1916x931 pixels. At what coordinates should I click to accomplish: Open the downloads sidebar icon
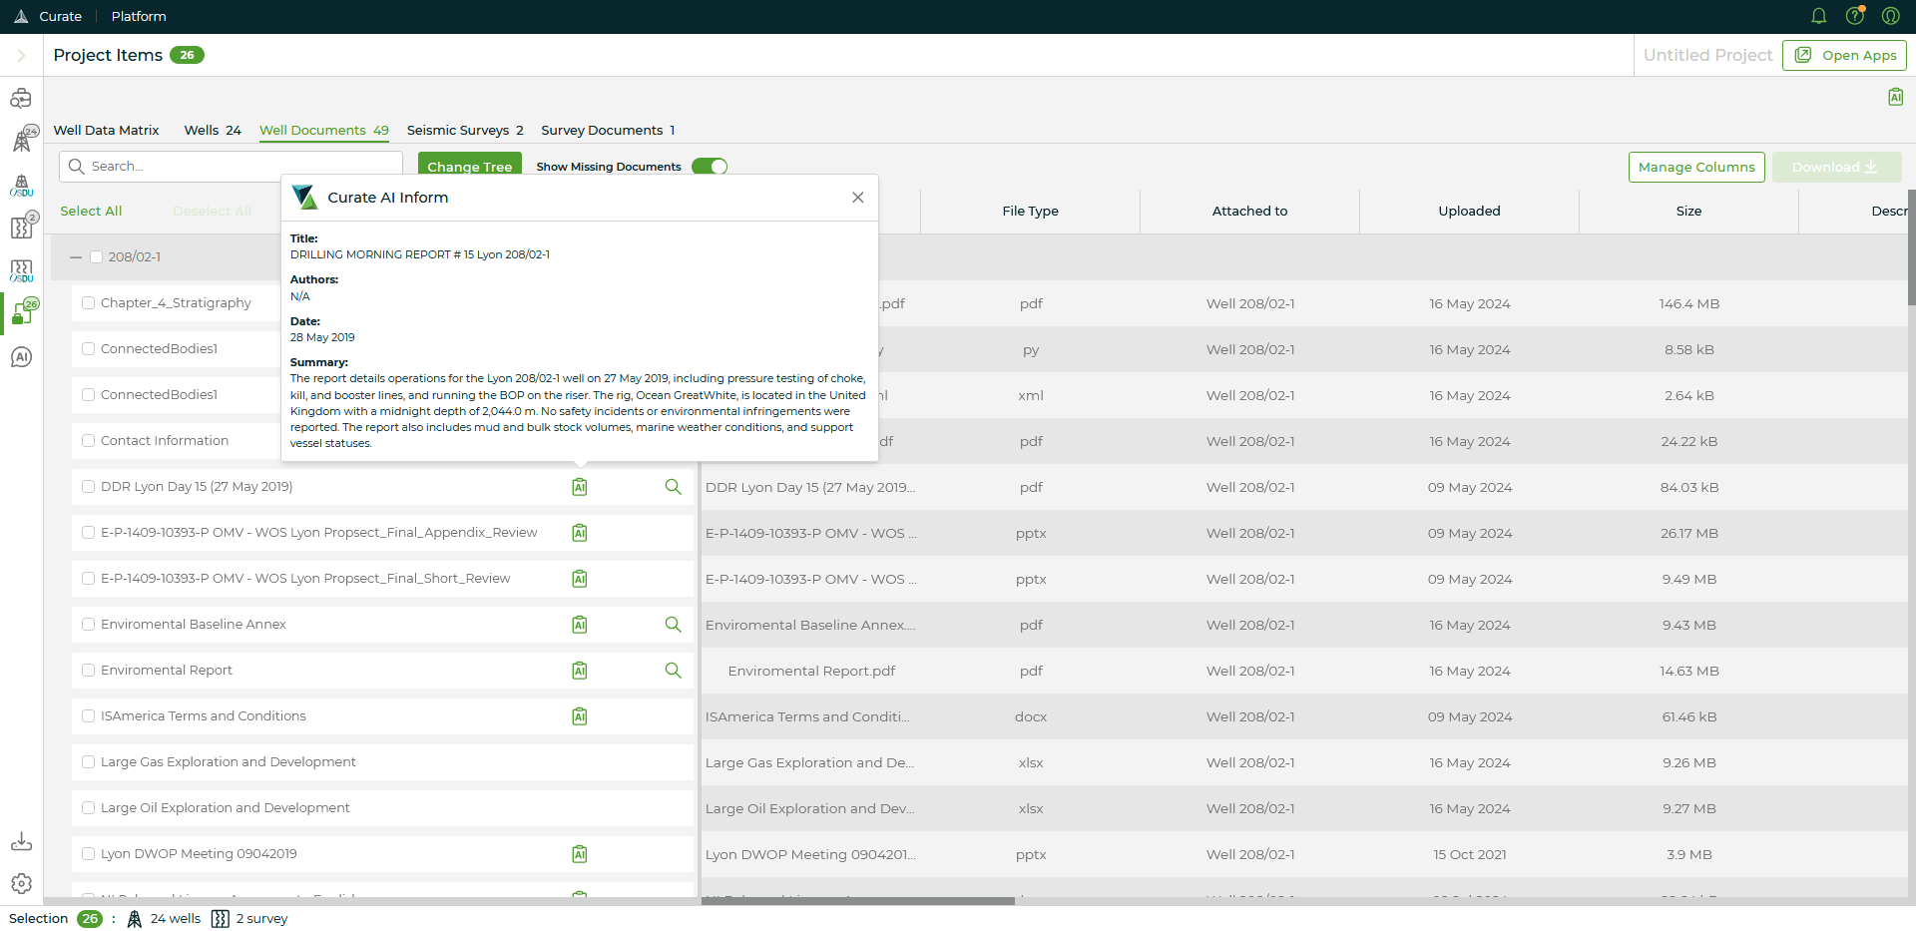click(x=21, y=841)
